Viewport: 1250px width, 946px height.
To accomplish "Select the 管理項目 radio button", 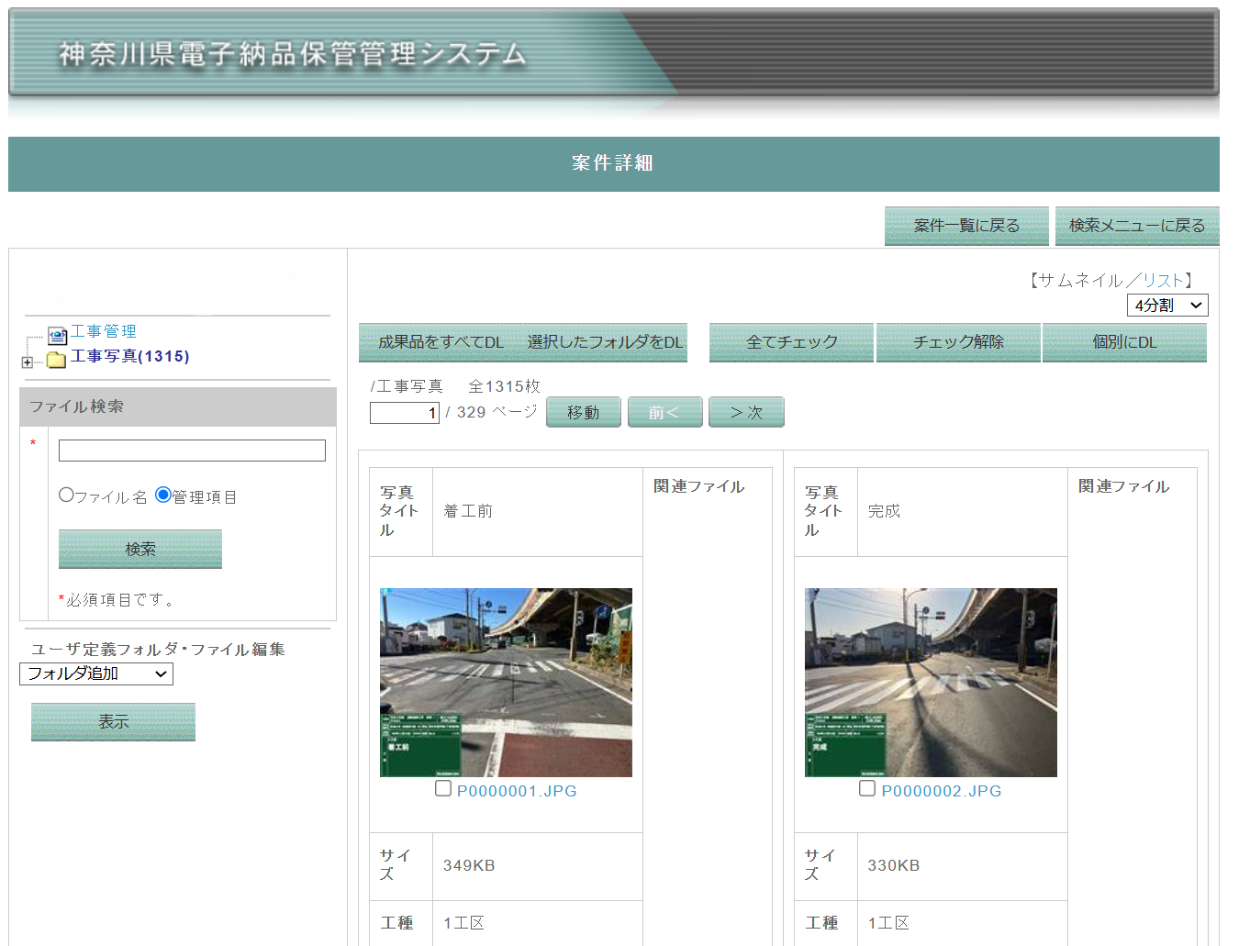I will [x=163, y=495].
